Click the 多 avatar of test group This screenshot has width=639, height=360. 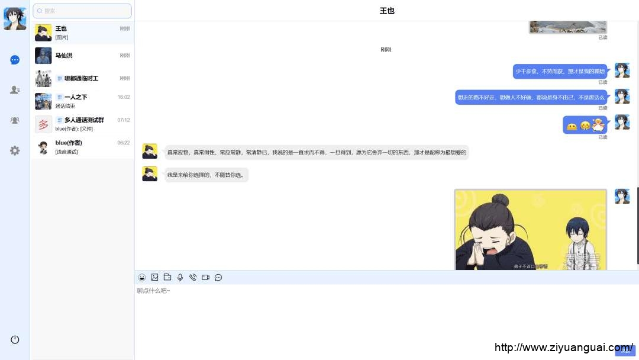click(43, 124)
